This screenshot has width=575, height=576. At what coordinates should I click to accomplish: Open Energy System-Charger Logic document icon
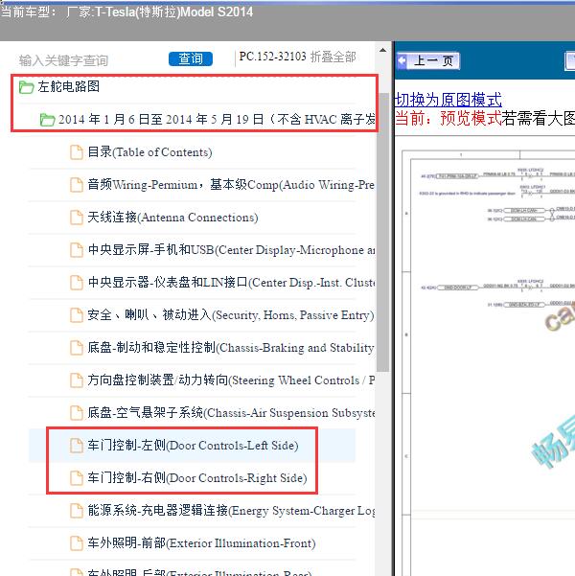(77, 511)
